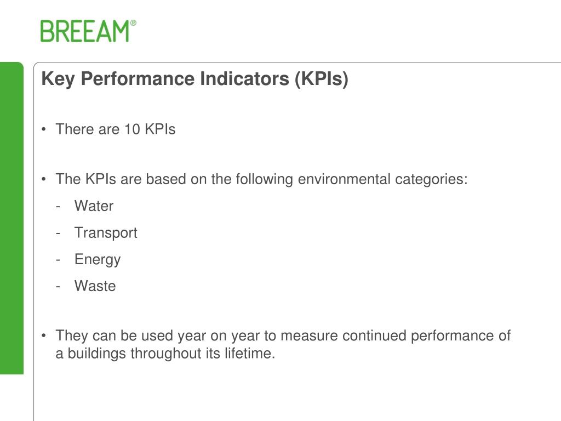Click 'a buildings throughout its lifetime' line

pyautogui.click(x=165, y=354)
